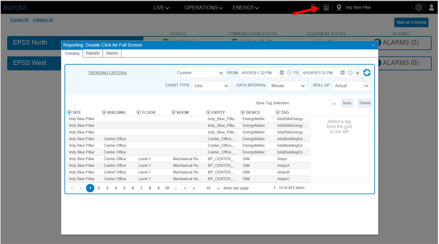Close the Reporting dialog
Screen dimensions: 439x244
pos(373,45)
